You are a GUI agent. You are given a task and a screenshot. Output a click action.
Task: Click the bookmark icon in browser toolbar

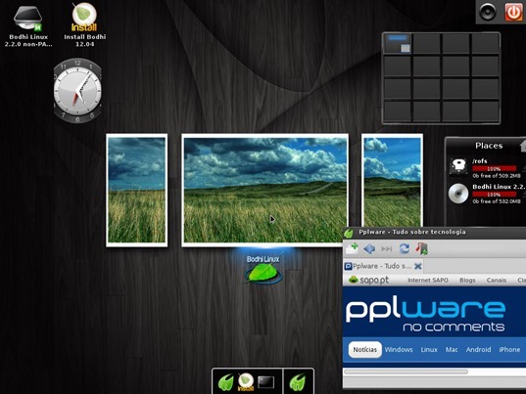click(x=421, y=248)
